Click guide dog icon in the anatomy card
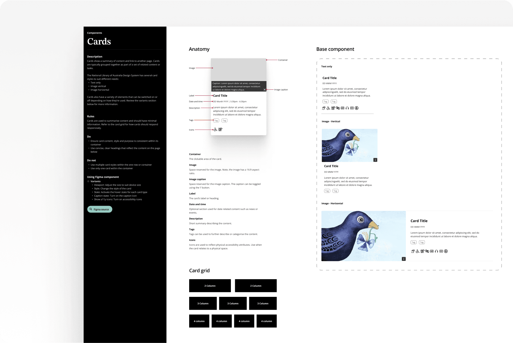 (220, 130)
